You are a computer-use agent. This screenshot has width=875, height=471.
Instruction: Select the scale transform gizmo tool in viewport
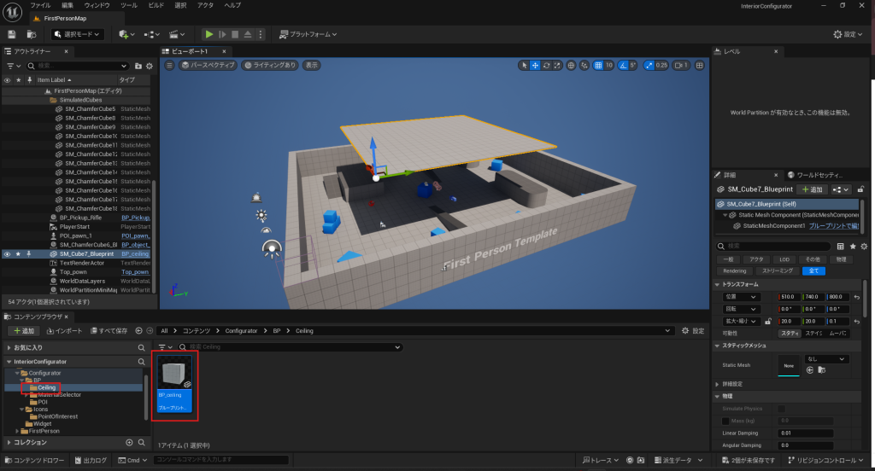pyautogui.click(x=557, y=65)
